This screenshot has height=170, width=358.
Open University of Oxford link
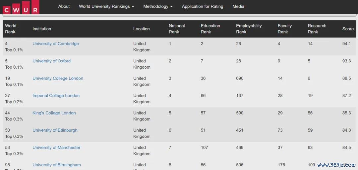52,61
